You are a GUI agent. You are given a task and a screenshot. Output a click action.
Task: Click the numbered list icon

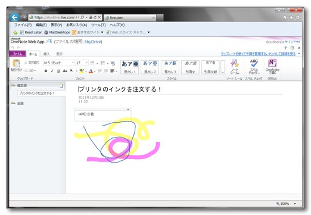pos(102,63)
